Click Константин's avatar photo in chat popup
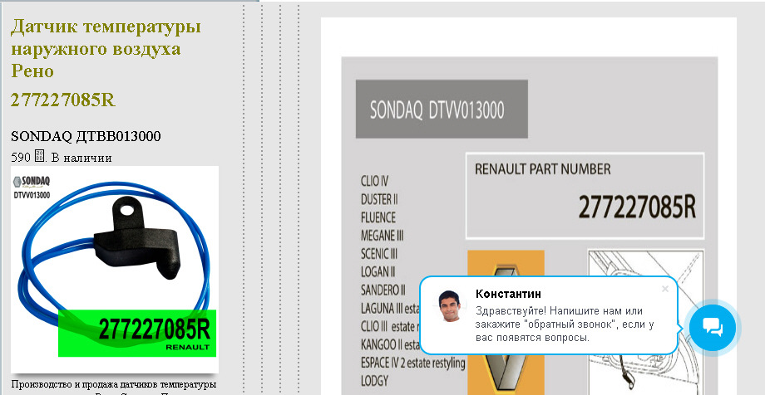 pos(449,306)
